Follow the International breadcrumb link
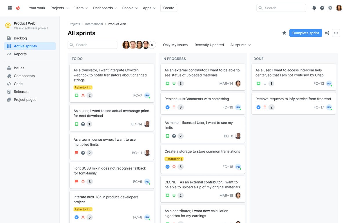 click(94, 24)
